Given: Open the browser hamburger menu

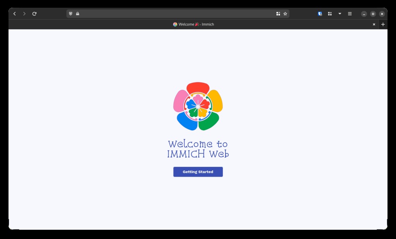Looking at the screenshot, I should pyautogui.click(x=350, y=14).
